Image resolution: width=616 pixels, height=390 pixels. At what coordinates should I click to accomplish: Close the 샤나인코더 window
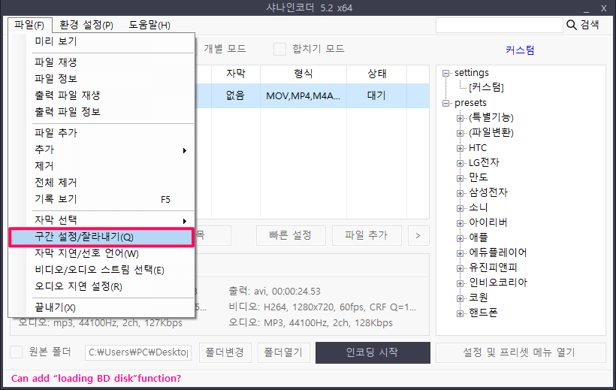tap(604, 8)
